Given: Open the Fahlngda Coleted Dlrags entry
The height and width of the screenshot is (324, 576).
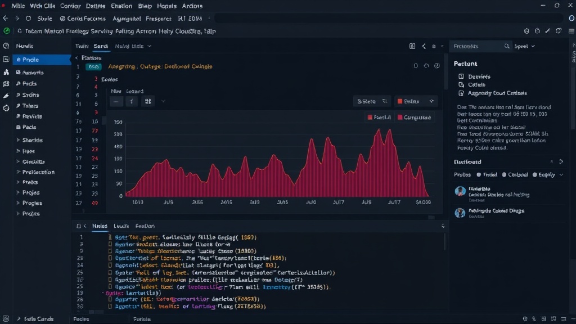Looking at the screenshot, I should (496, 211).
